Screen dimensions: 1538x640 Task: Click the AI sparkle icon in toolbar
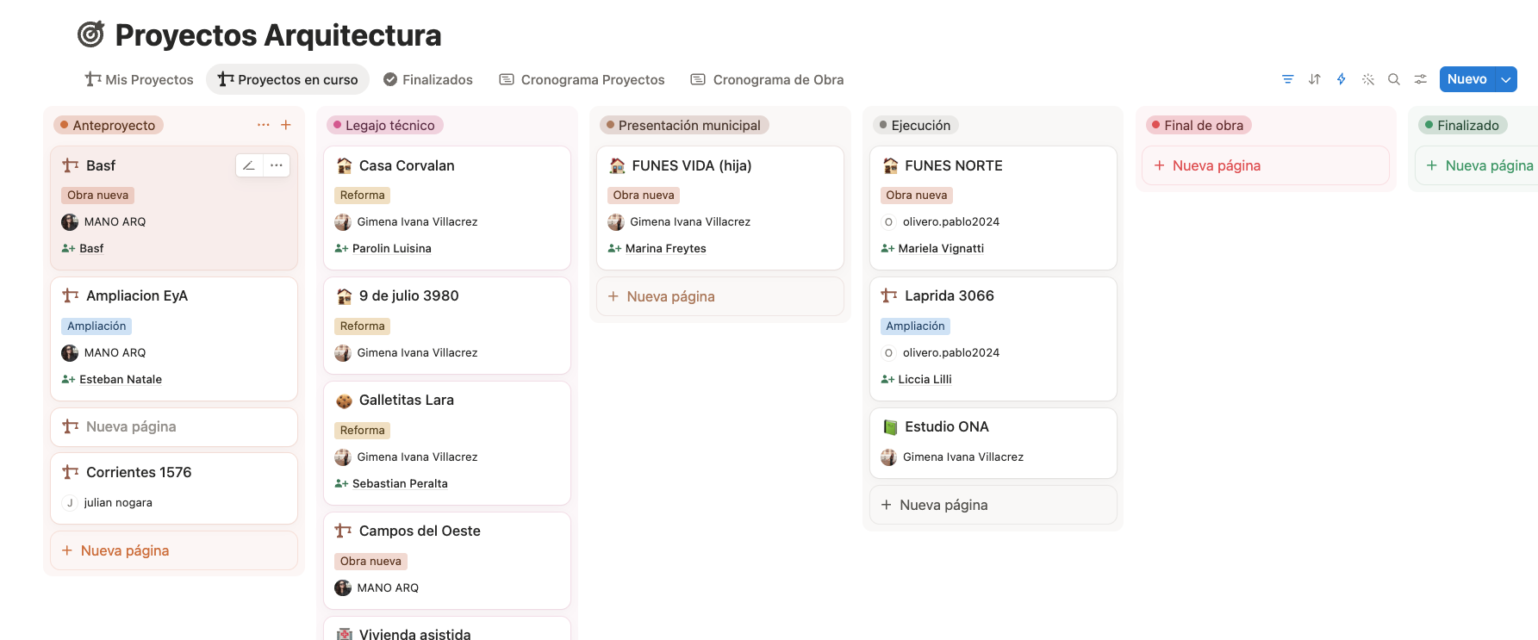(x=1367, y=79)
